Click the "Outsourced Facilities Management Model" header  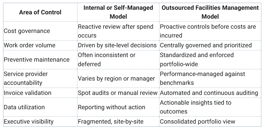pyautogui.click(x=210, y=12)
